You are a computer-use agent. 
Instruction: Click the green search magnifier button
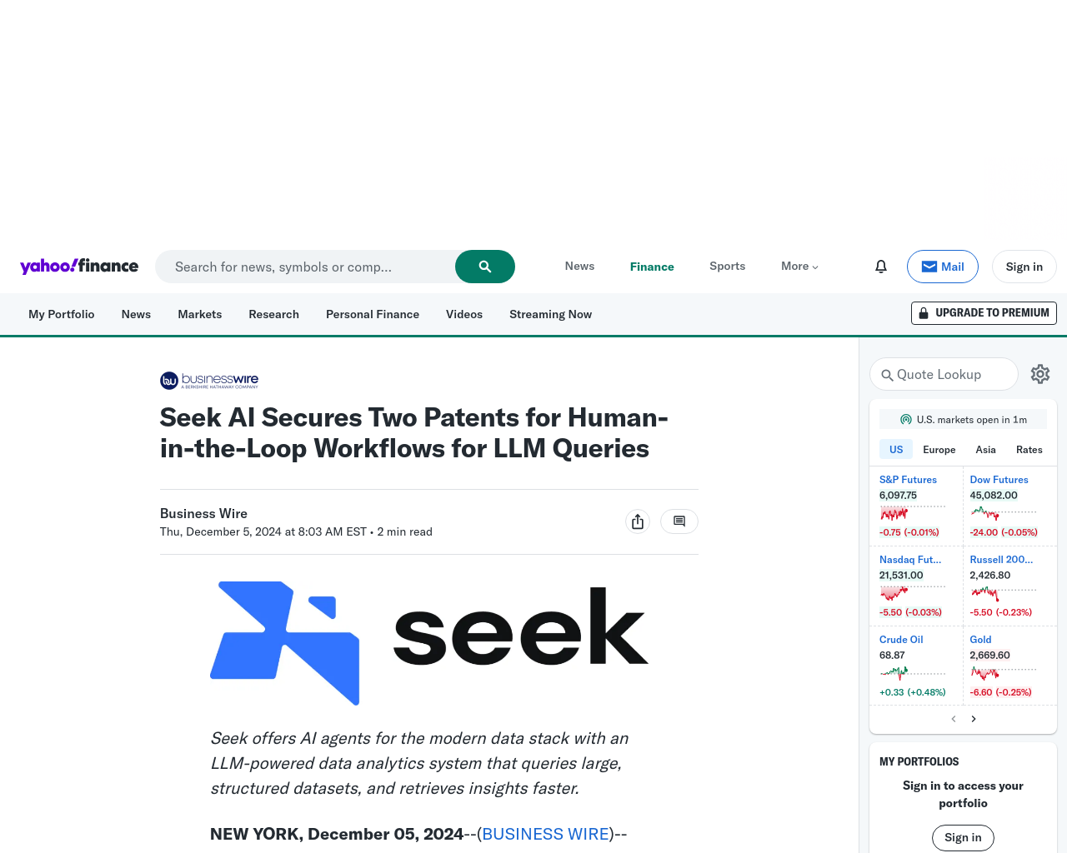[484, 267]
